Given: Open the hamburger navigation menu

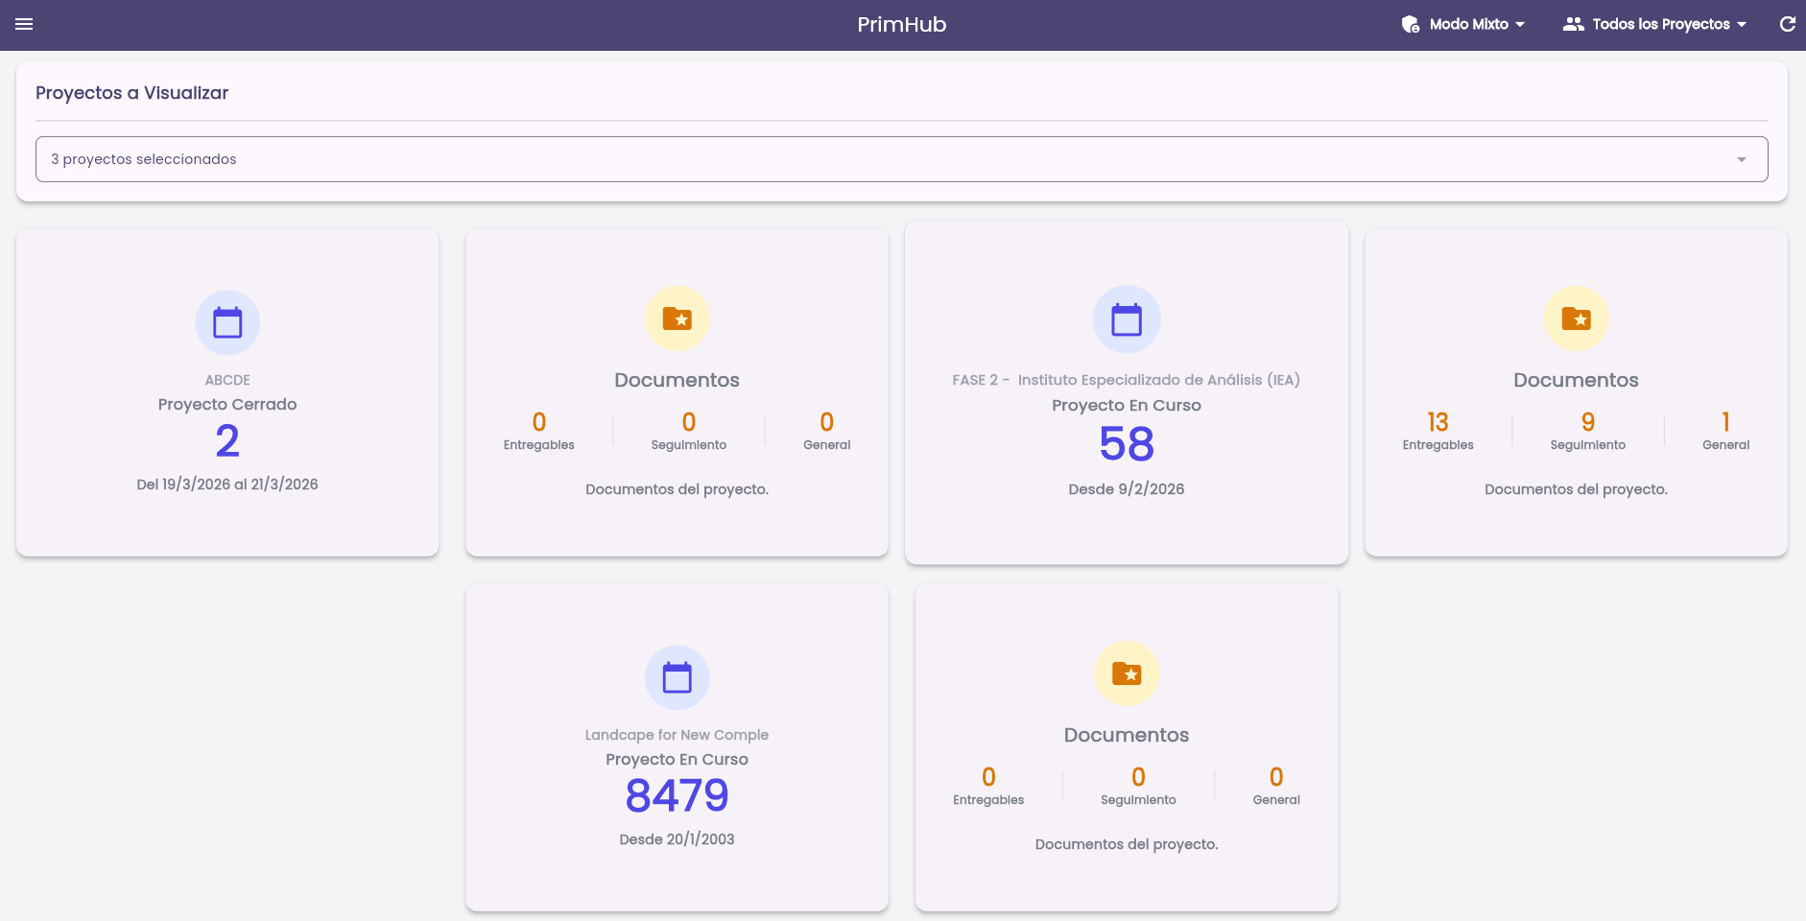Looking at the screenshot, I should pos(24,24).
